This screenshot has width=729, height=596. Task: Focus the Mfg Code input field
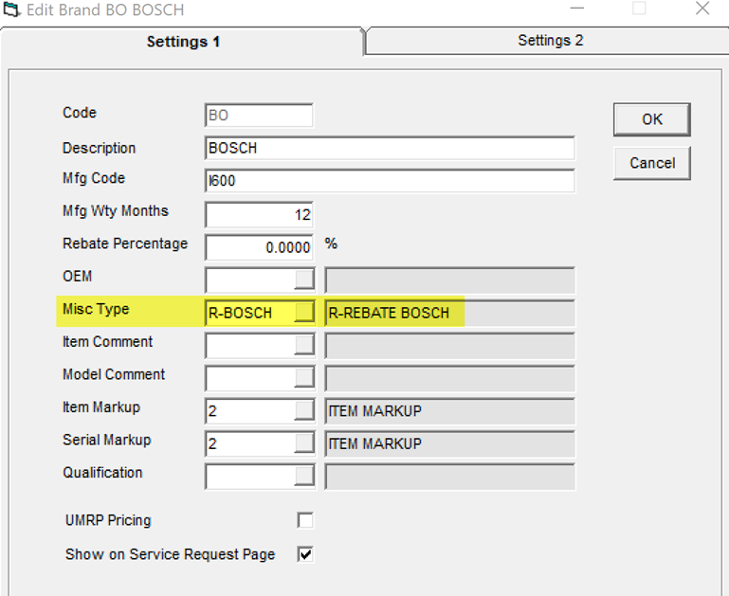click(389, 181)
